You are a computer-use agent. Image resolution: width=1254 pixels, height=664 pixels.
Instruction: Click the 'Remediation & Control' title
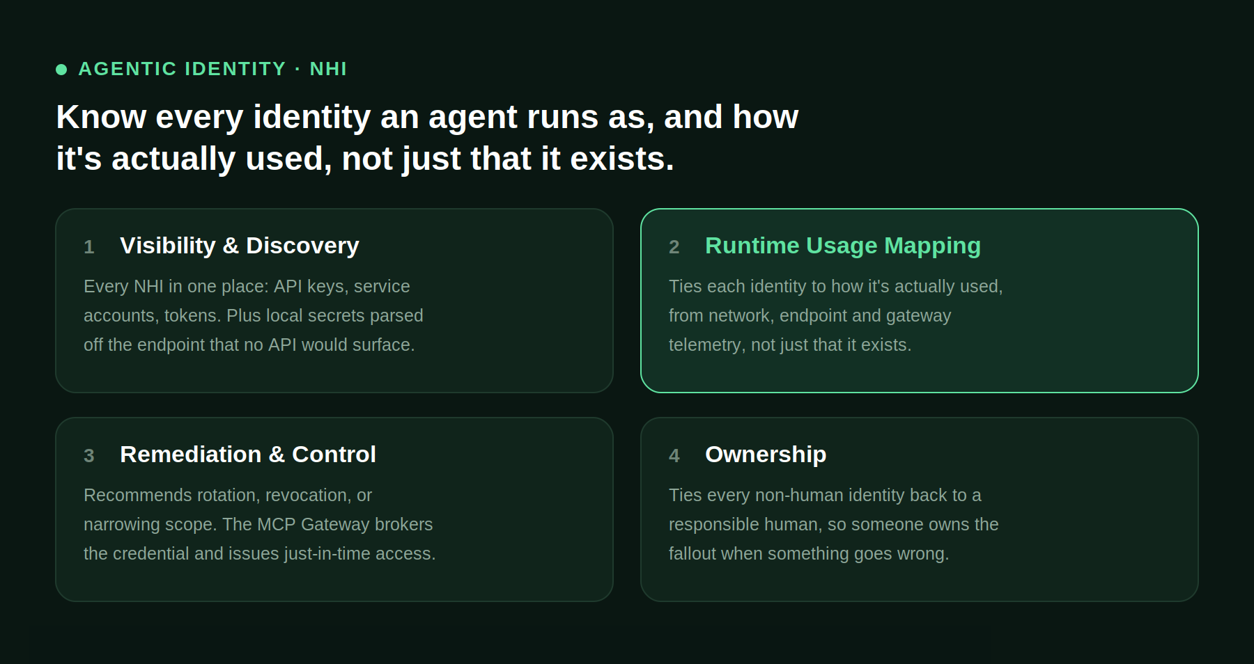(248, 454)
